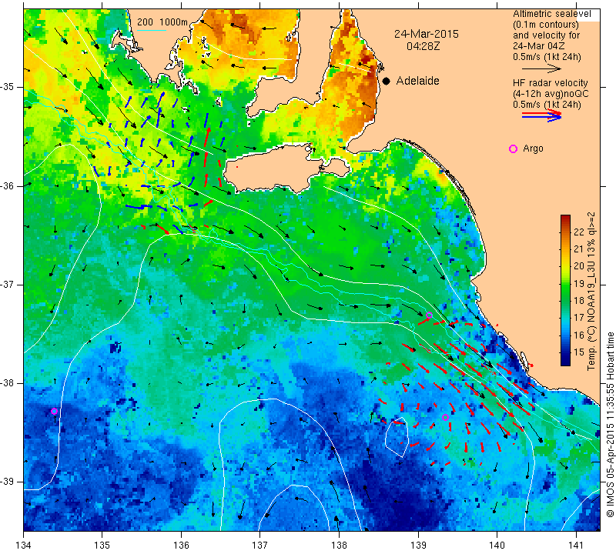
Task: Click the date text 24-Mar-2015
Action: [x=427, y=34]
